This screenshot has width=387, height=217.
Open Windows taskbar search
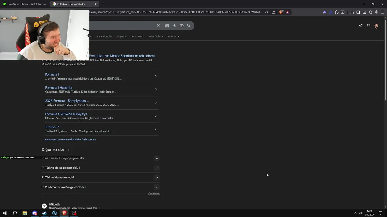(x=15, y=213)
